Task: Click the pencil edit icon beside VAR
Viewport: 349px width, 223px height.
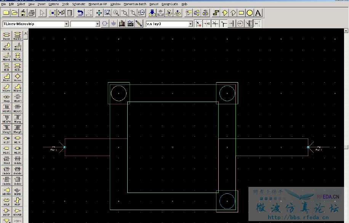Action: [139, 24]
